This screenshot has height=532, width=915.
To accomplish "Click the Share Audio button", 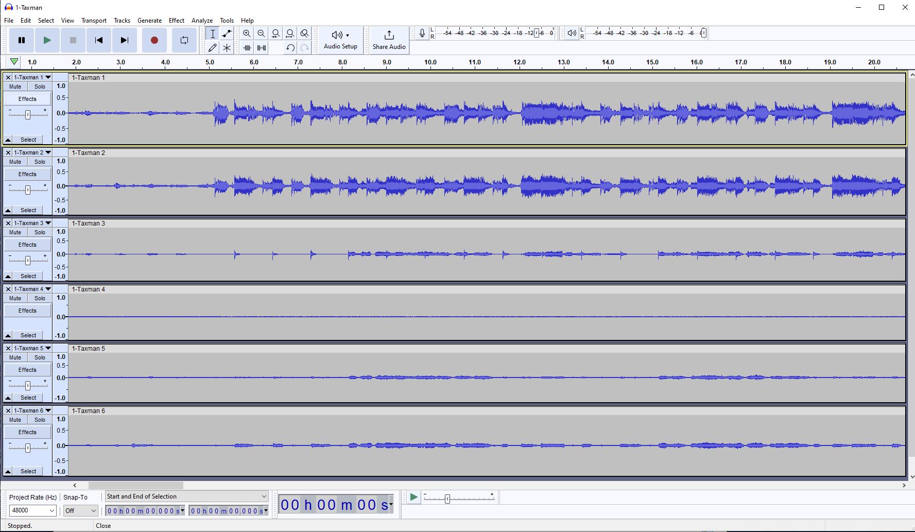I will (389, 40).
